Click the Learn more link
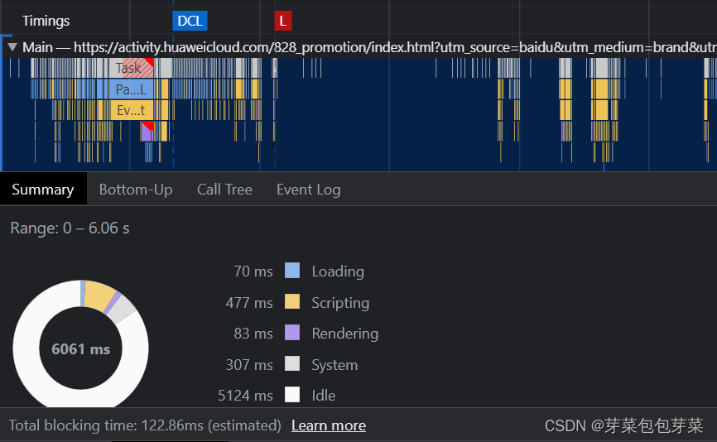The width and height of the screenshot is (717, 442). pyautogui.click(x=329, y=425)
